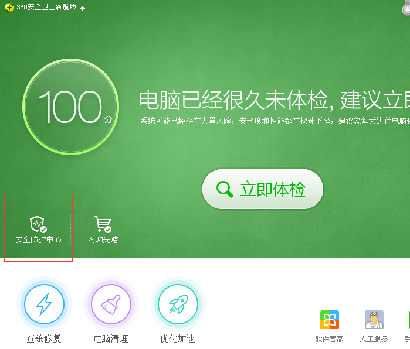Screen dimensions: 410x349
Task: Start the checkup with 立即体检 button
Action: [263, 189]
